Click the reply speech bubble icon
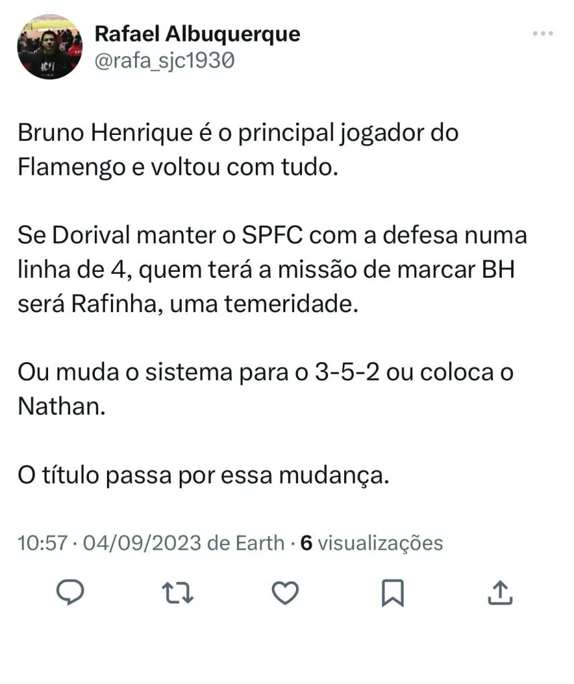The image size is (574, 684). tap(69, 592)
